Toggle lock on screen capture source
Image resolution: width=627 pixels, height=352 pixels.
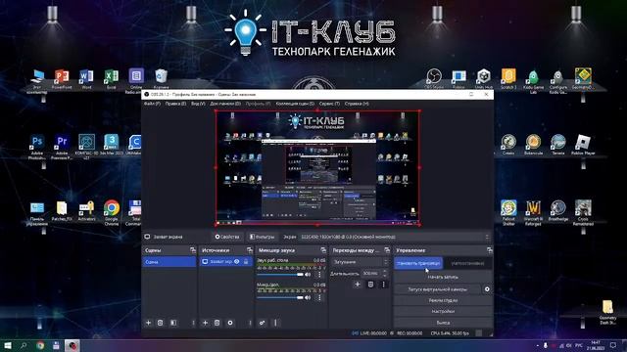tap(246, 261)
